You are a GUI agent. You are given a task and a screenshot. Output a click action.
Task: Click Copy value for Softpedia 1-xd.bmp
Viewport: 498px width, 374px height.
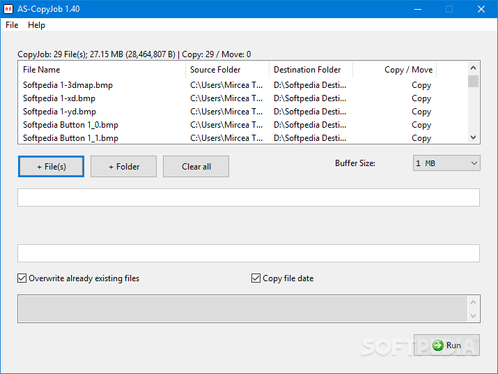pyautogui.click(x=421, y=98)
